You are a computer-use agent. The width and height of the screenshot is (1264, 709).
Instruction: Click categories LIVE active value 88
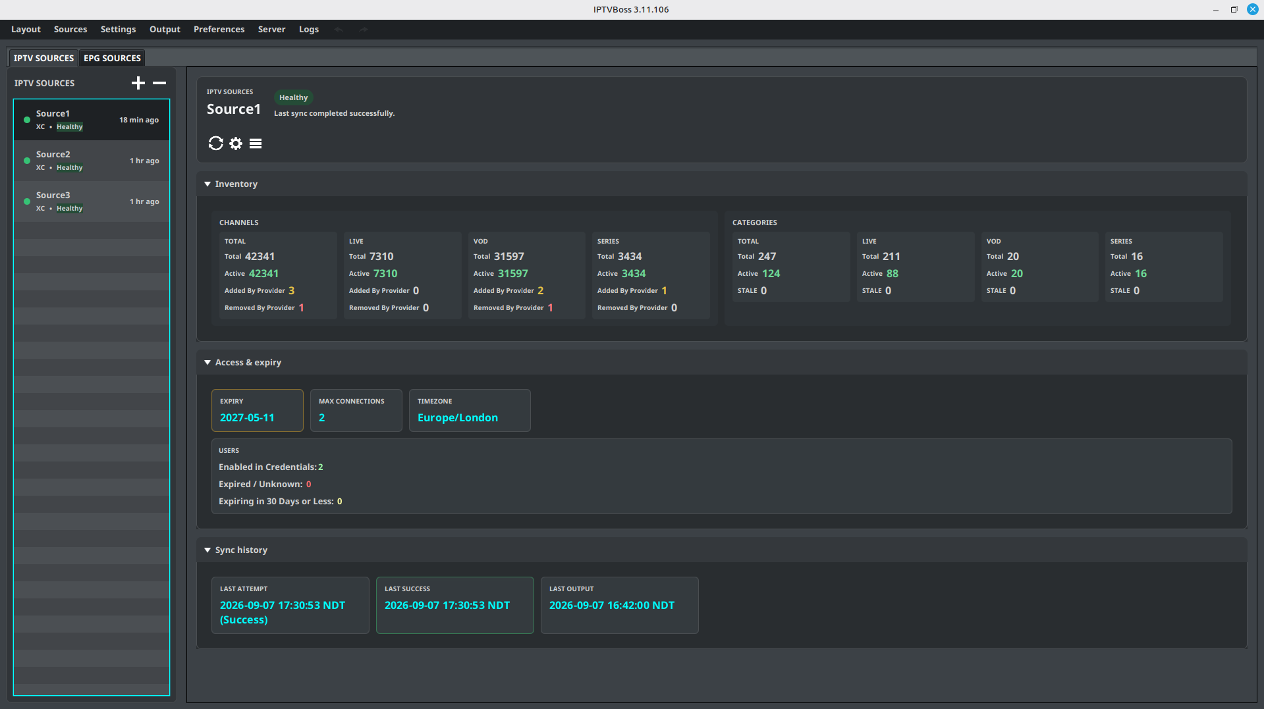tap(893, 273)
